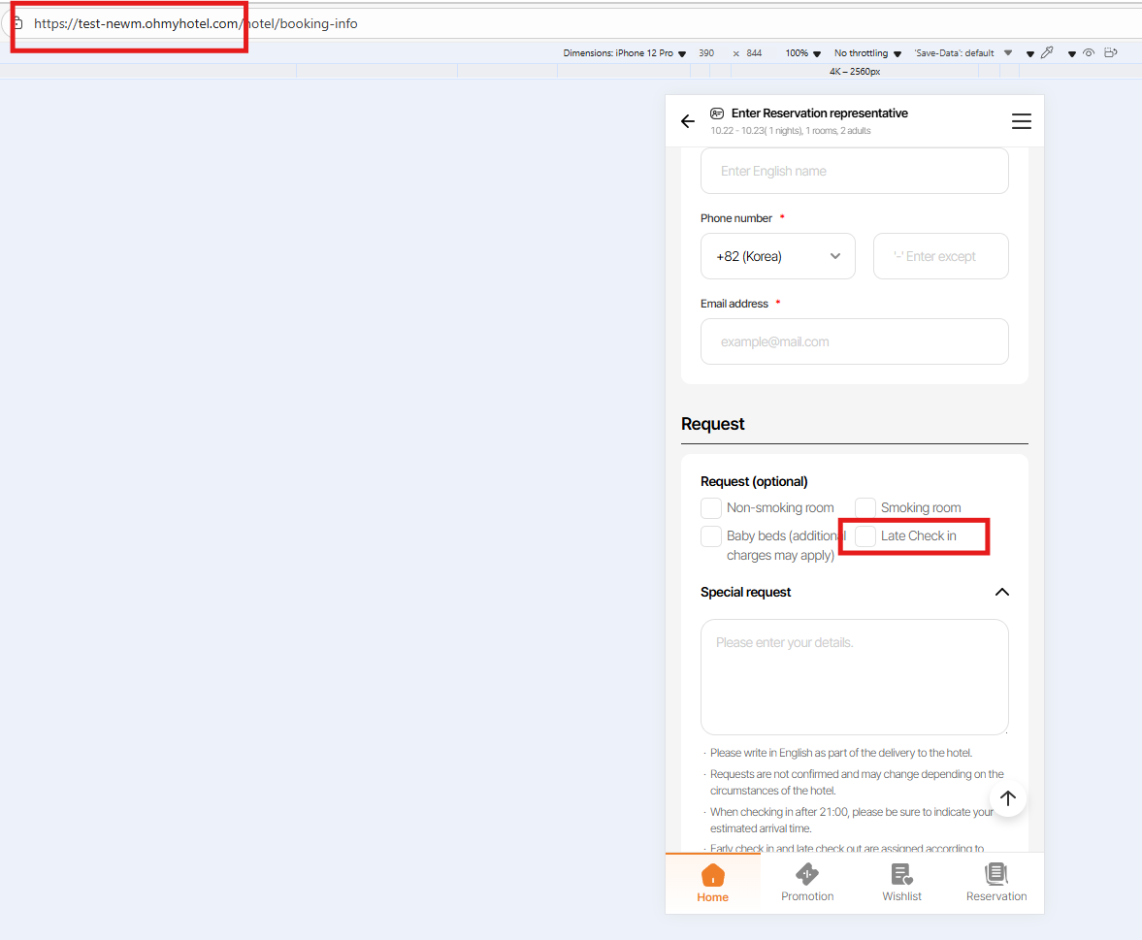Open Promotion in bottom navigation
1142x940 pixels.
[x=807, y=883]
